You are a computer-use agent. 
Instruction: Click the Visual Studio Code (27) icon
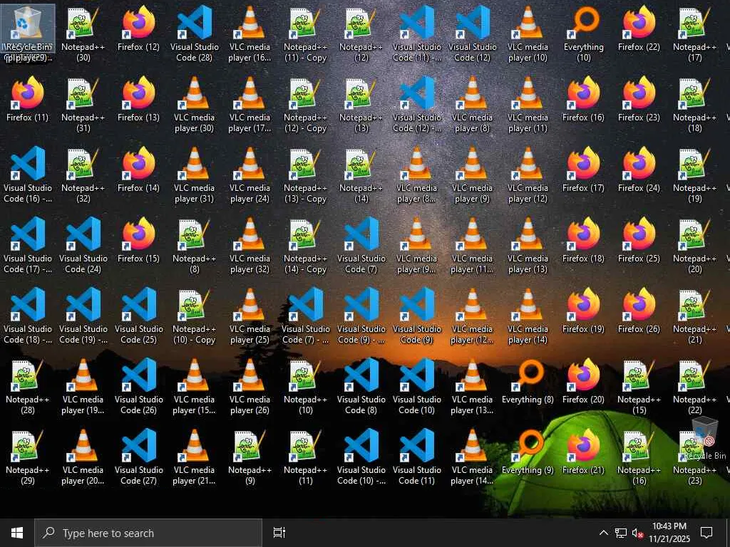[x=138, y=458]
